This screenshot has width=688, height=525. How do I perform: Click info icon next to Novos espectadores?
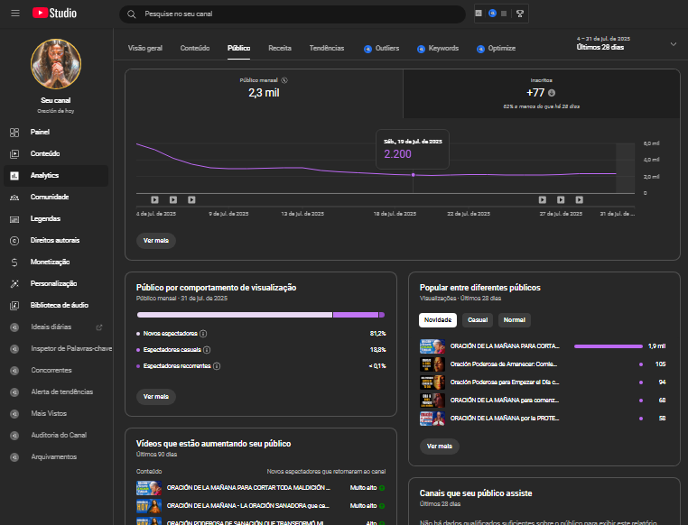(203, 334)
